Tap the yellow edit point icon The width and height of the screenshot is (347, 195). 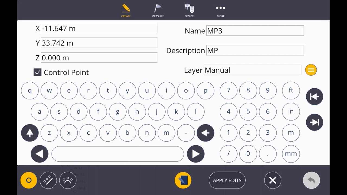pyautogui.click(x=183, y=180)
